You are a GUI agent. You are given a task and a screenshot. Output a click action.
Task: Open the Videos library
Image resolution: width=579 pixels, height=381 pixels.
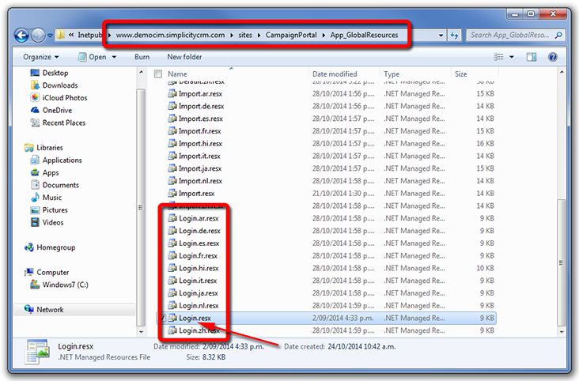[47, 223]
